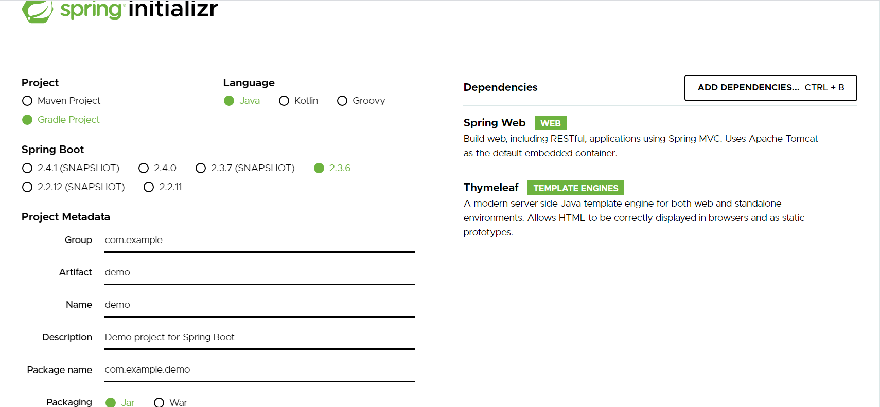The width and height of the screenshot is (880, 407).
Task: Click the Spring Initializr logo
Action: 120,10
